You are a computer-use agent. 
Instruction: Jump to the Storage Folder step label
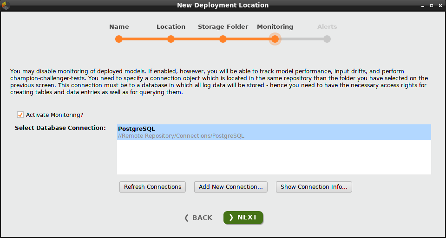[x=223, y=27]
